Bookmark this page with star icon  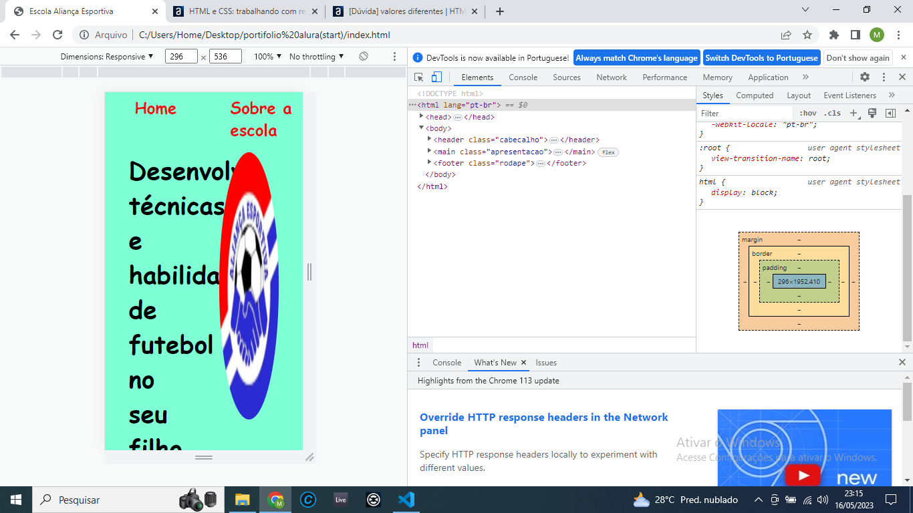click(807, 35)
